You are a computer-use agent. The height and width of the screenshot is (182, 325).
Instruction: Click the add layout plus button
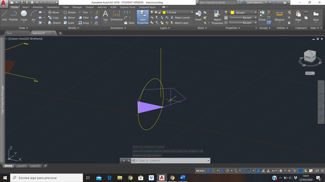click(x=45, y=166)
